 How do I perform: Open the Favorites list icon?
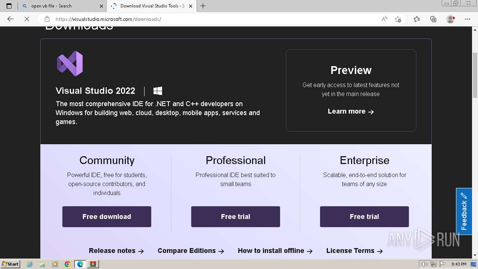pos(417,19)
